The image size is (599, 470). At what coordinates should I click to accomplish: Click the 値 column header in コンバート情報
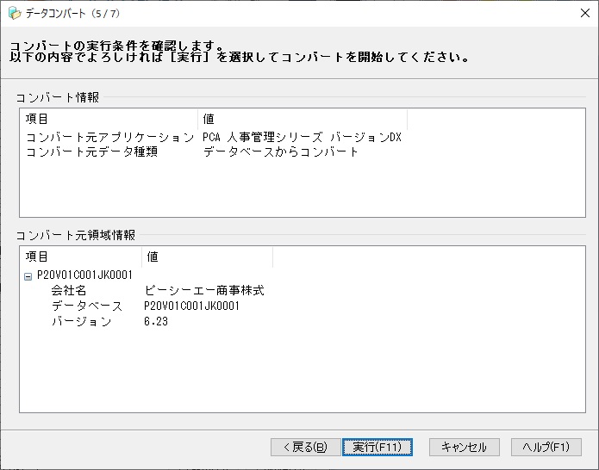[x=303, y=119]
